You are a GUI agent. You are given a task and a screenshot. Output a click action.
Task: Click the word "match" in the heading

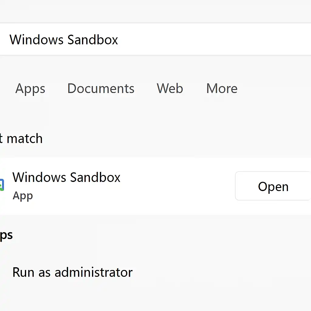(25, 139)
